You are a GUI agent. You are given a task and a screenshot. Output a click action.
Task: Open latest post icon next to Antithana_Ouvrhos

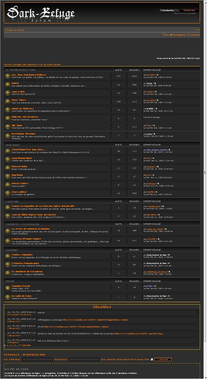point(168,272)
